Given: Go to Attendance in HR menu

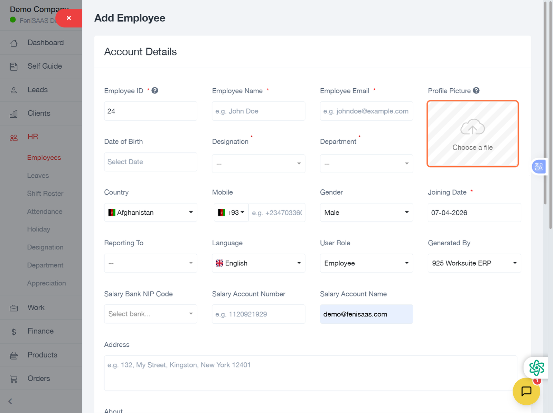Looking at the screenshot, I should point(45,212).
